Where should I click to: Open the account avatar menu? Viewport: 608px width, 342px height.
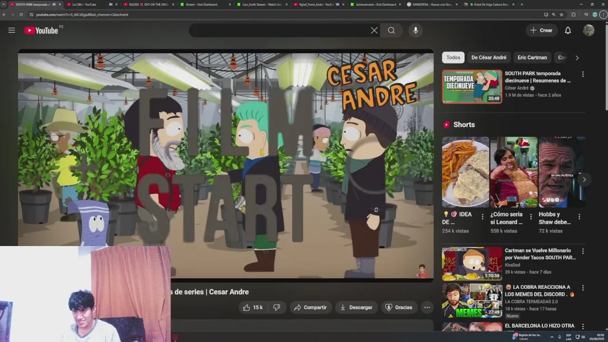click(589, 30)
